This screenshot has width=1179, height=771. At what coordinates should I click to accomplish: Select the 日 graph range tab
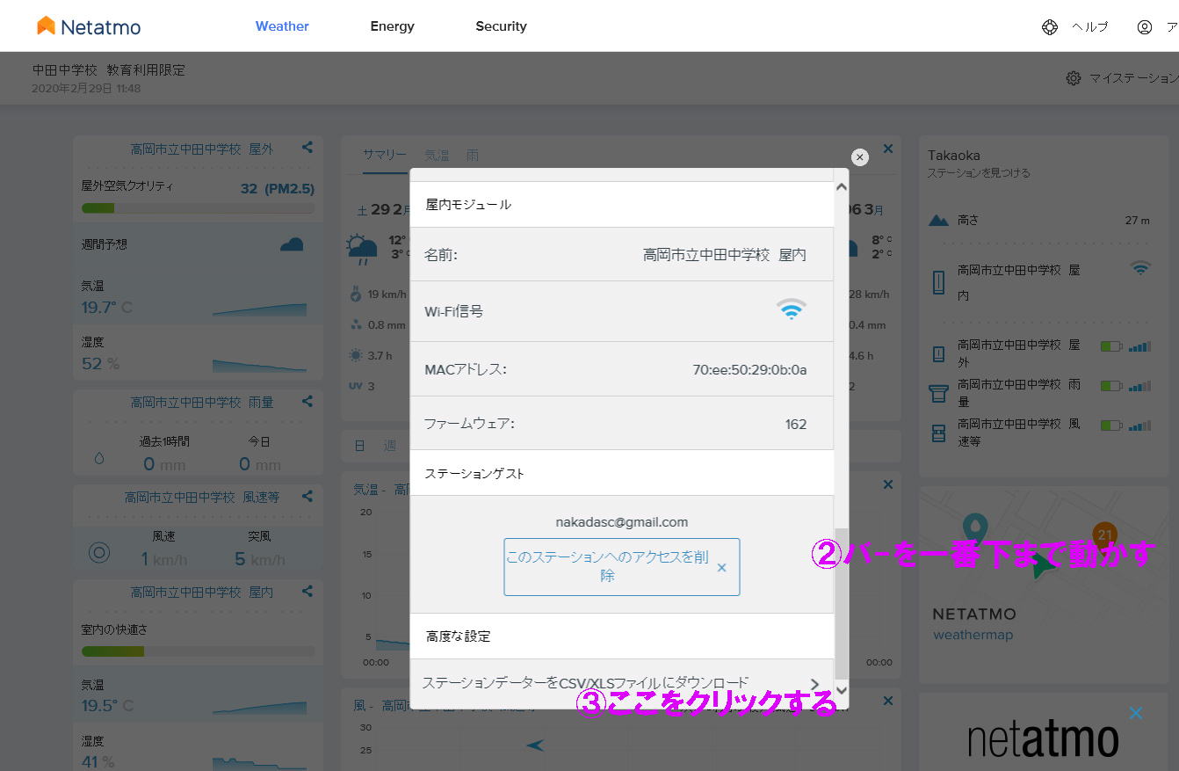pos(360,446)
